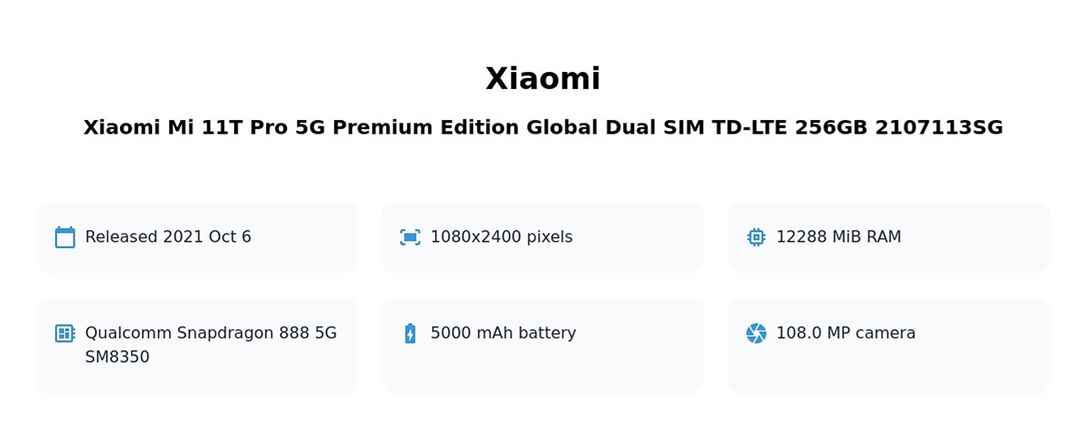
Task: Select the '256GB' storage text in title
Action: click(x=831, y=128)
